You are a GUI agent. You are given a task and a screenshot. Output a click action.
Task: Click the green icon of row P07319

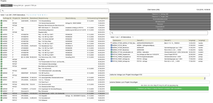[x=2, y=82]
